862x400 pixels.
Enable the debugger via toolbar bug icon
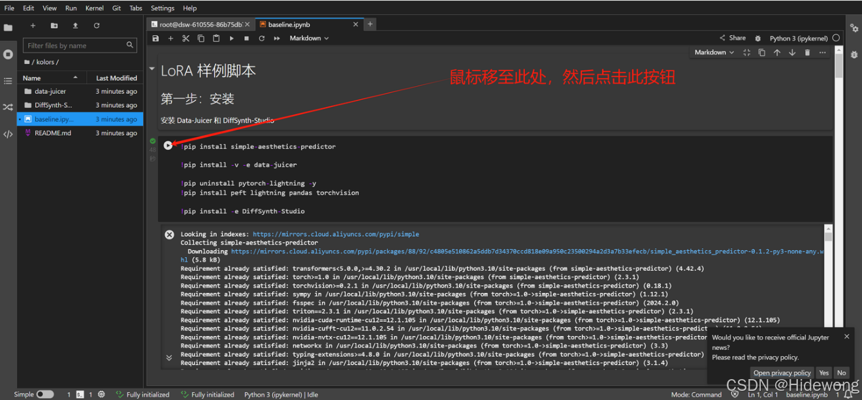tap(758, 38)
